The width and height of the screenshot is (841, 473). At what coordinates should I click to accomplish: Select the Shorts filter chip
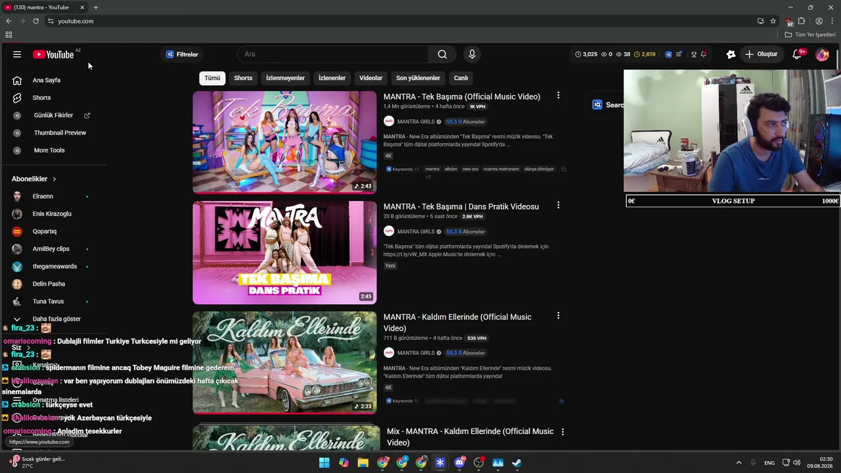pos(243,78)
